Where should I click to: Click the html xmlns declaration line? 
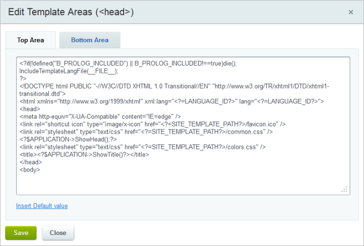click(x=172, y=101)
